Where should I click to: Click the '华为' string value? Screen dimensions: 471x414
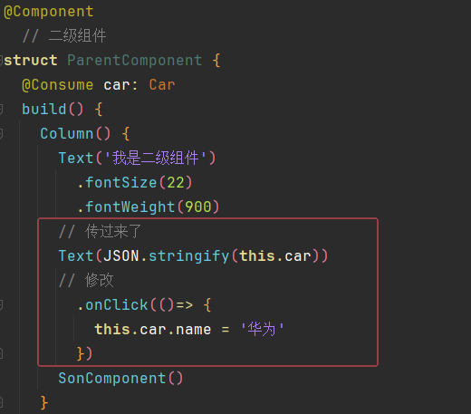coord(262,329)
